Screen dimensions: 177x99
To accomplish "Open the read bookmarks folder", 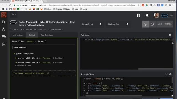I will point(75,9).
